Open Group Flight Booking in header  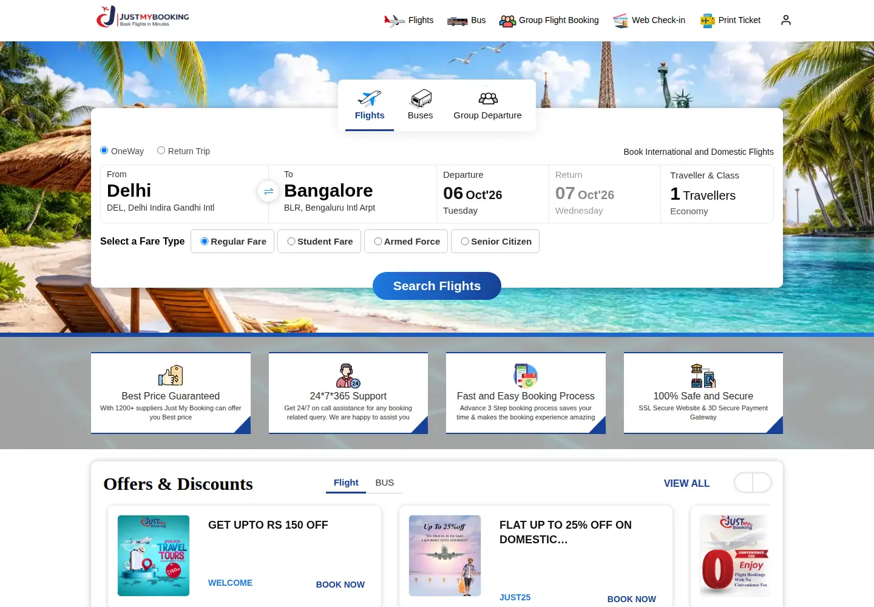click(x=559, y=20)
